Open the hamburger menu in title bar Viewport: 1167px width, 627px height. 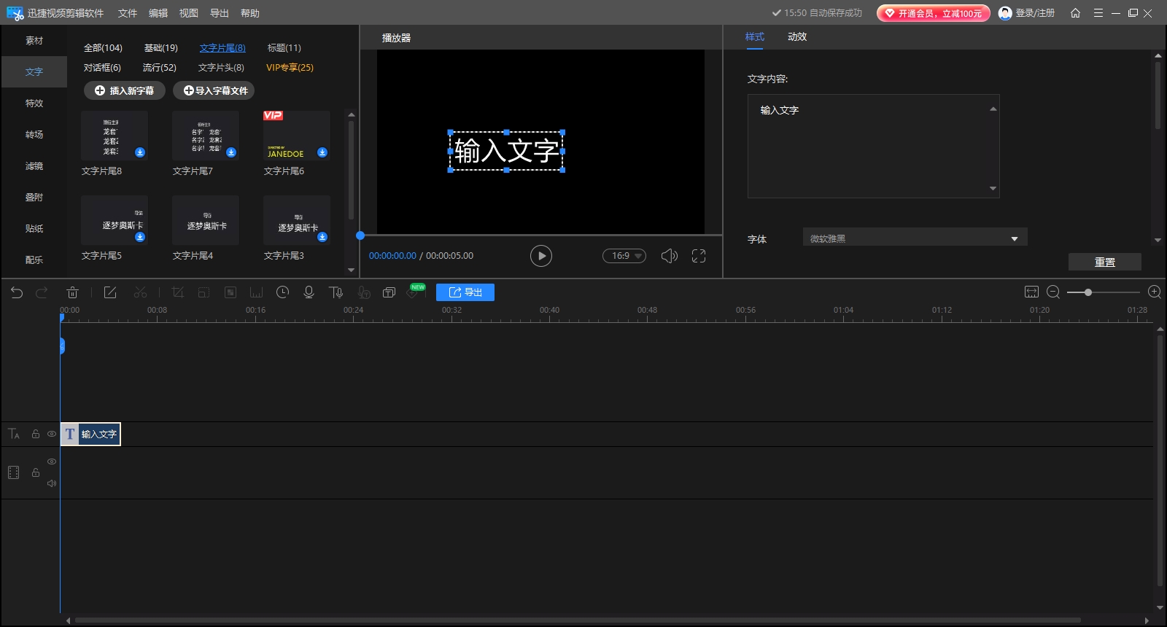(1098, 13)
